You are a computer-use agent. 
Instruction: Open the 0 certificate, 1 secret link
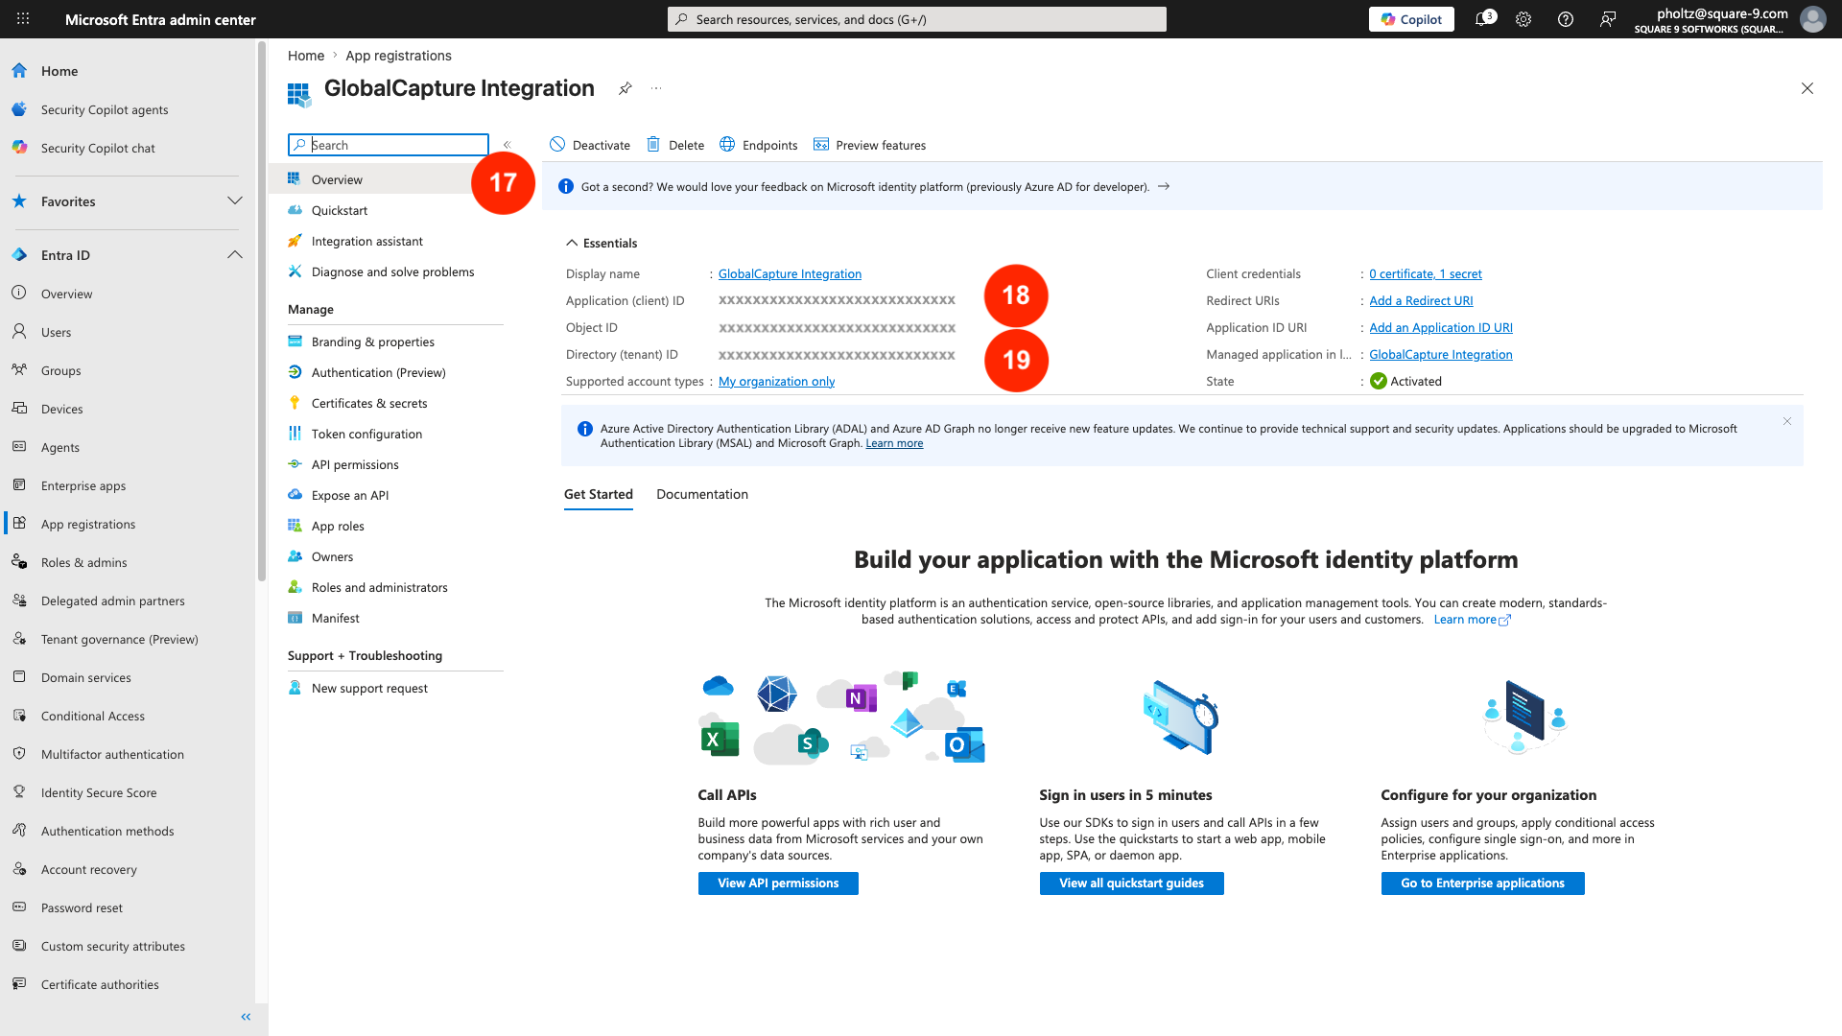tap(1426, 273)
